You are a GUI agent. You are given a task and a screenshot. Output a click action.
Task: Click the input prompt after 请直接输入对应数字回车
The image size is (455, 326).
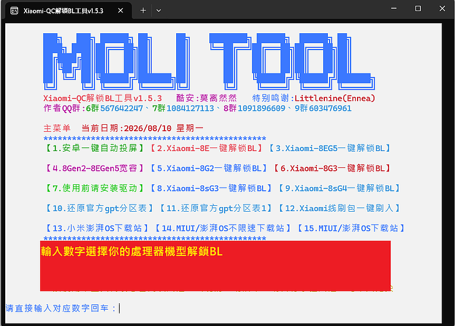pos(119,308)
